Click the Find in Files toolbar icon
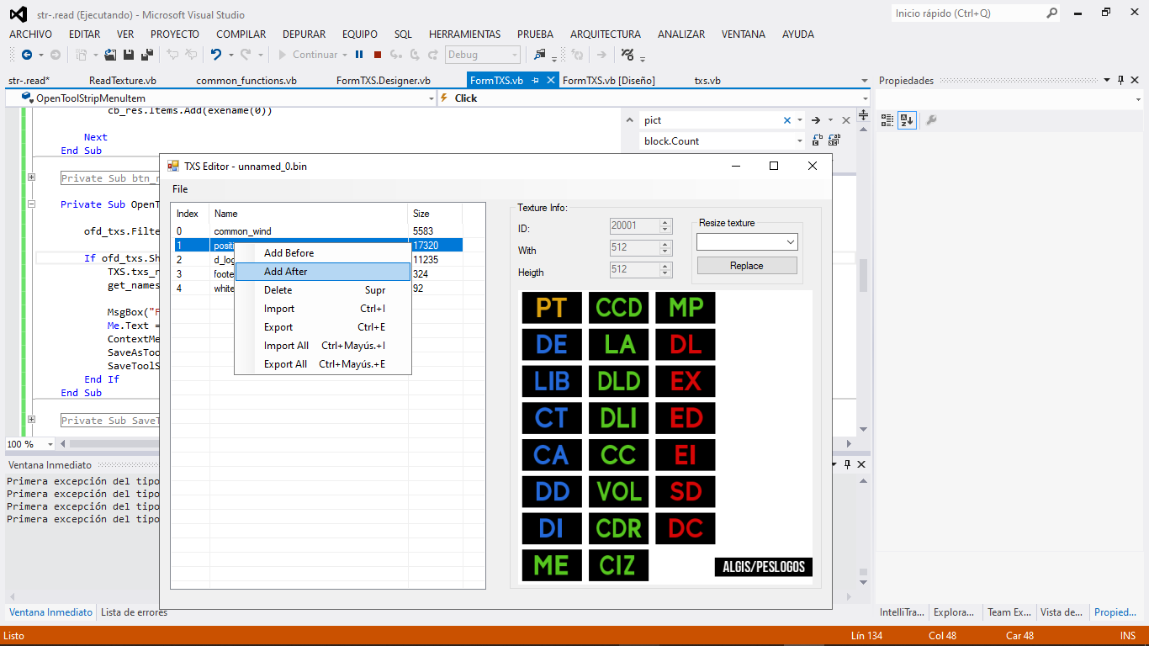Viewport: 1149px width, 646px height. [540, 55]
